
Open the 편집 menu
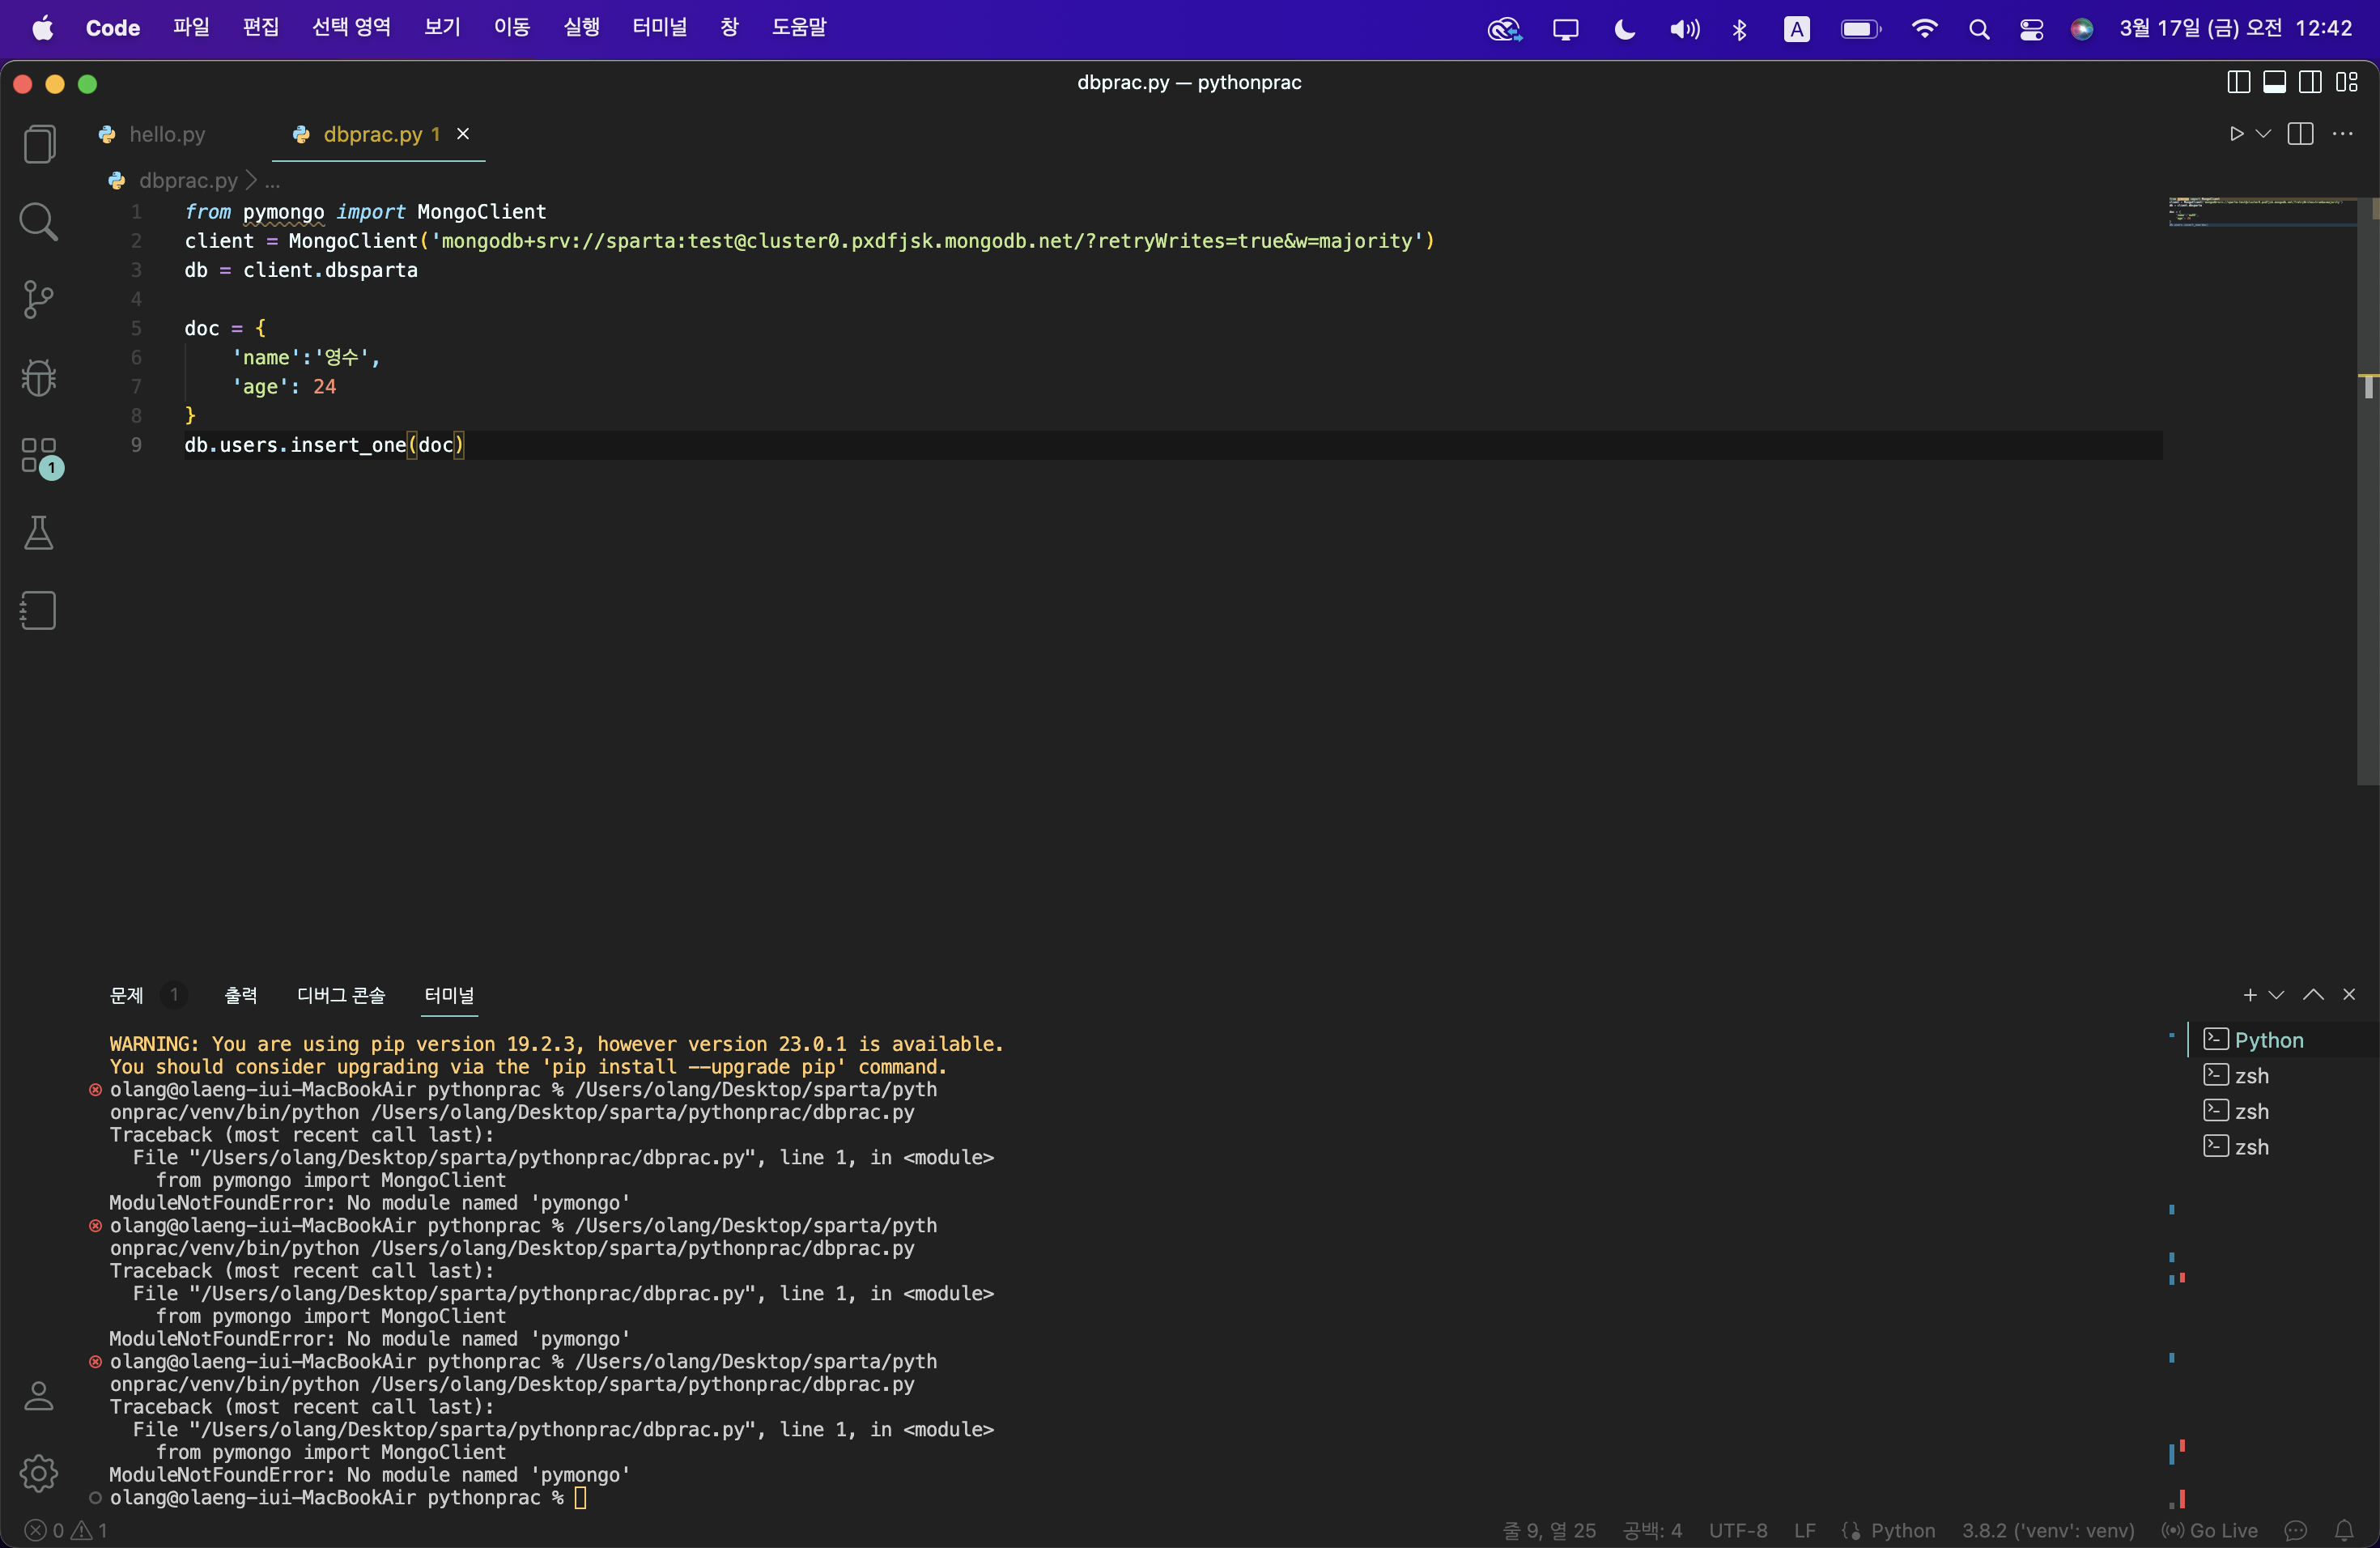[261, 28]
